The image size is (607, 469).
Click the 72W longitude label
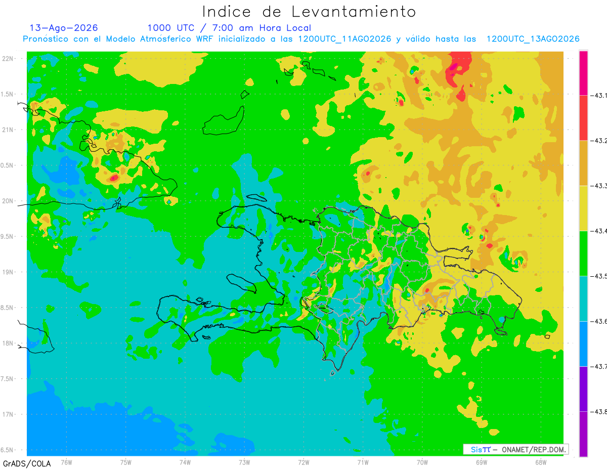pos(303,462)
